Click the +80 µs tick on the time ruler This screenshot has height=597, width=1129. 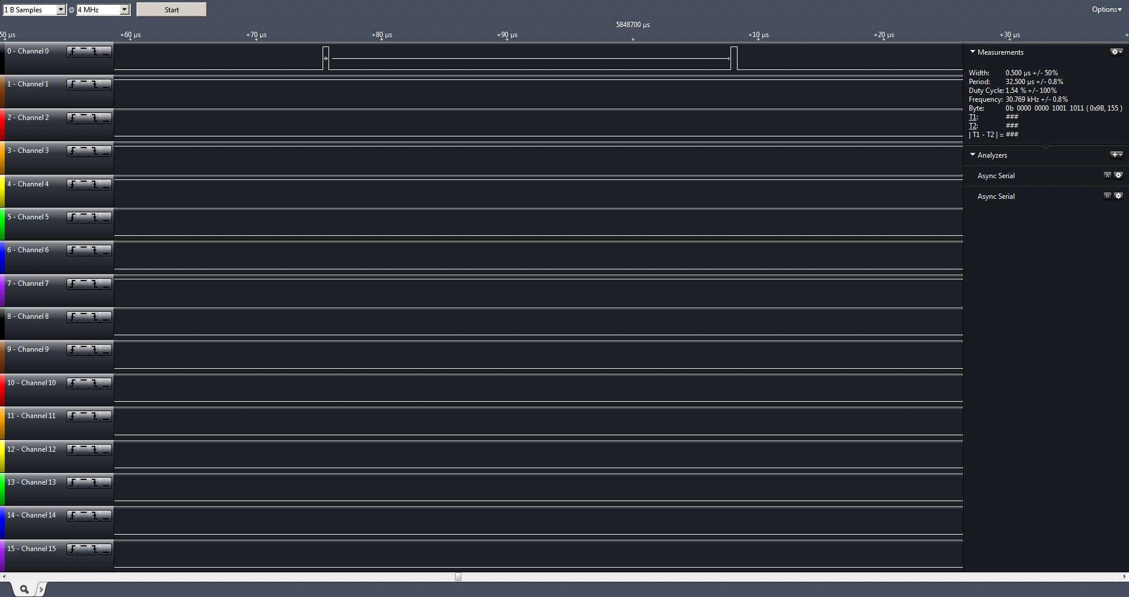click(x=381, y=35)
